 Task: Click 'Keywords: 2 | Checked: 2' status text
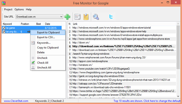(x=49, y=101)
